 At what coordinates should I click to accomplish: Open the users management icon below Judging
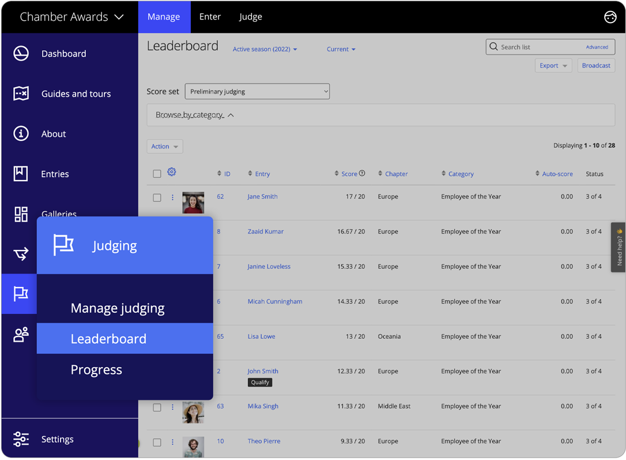point(21,334)
